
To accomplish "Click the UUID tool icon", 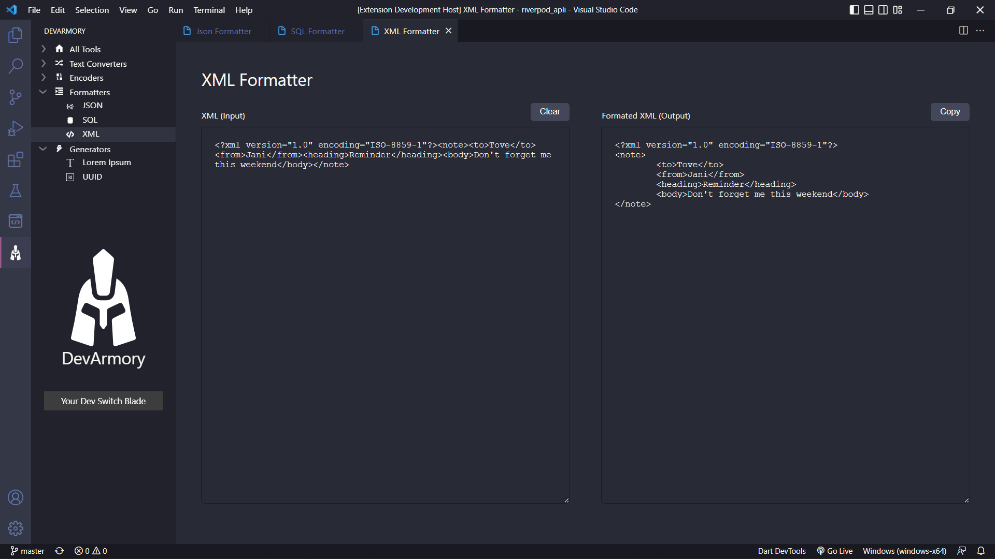I will (x=70, y=177).
